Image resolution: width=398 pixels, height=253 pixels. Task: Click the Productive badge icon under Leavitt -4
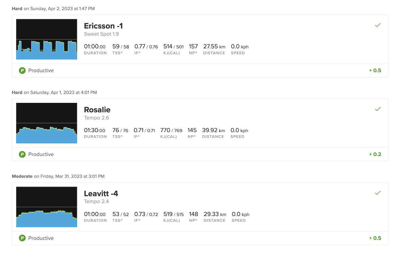(x=22, y=238)
